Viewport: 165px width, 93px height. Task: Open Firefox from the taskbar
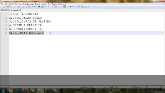[x=26, y=91]
